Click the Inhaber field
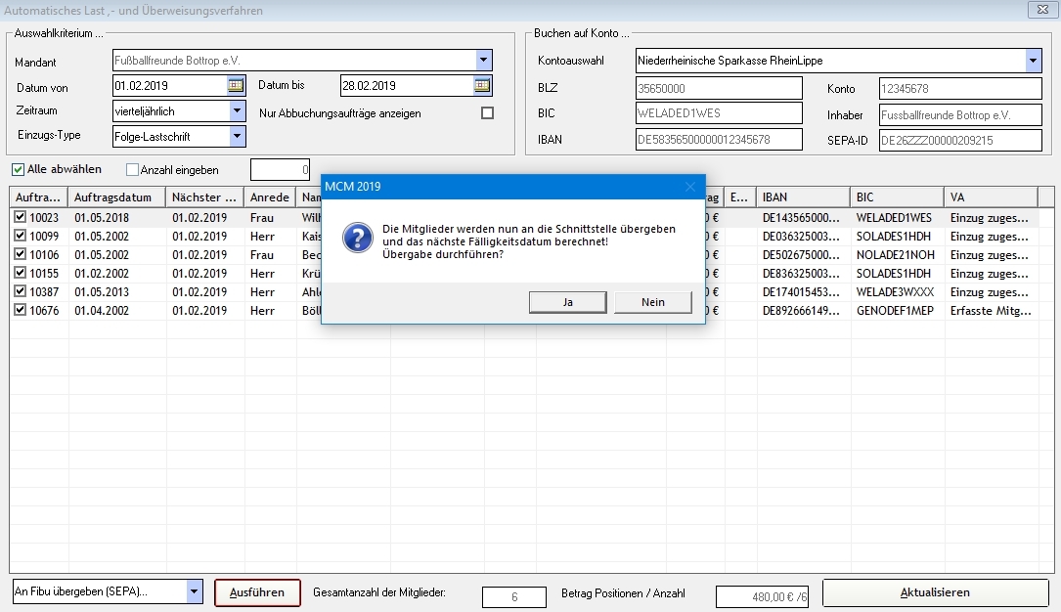The height and width of the screenshot is (612, 1061). pyautogui.click(x=960, y=115)
